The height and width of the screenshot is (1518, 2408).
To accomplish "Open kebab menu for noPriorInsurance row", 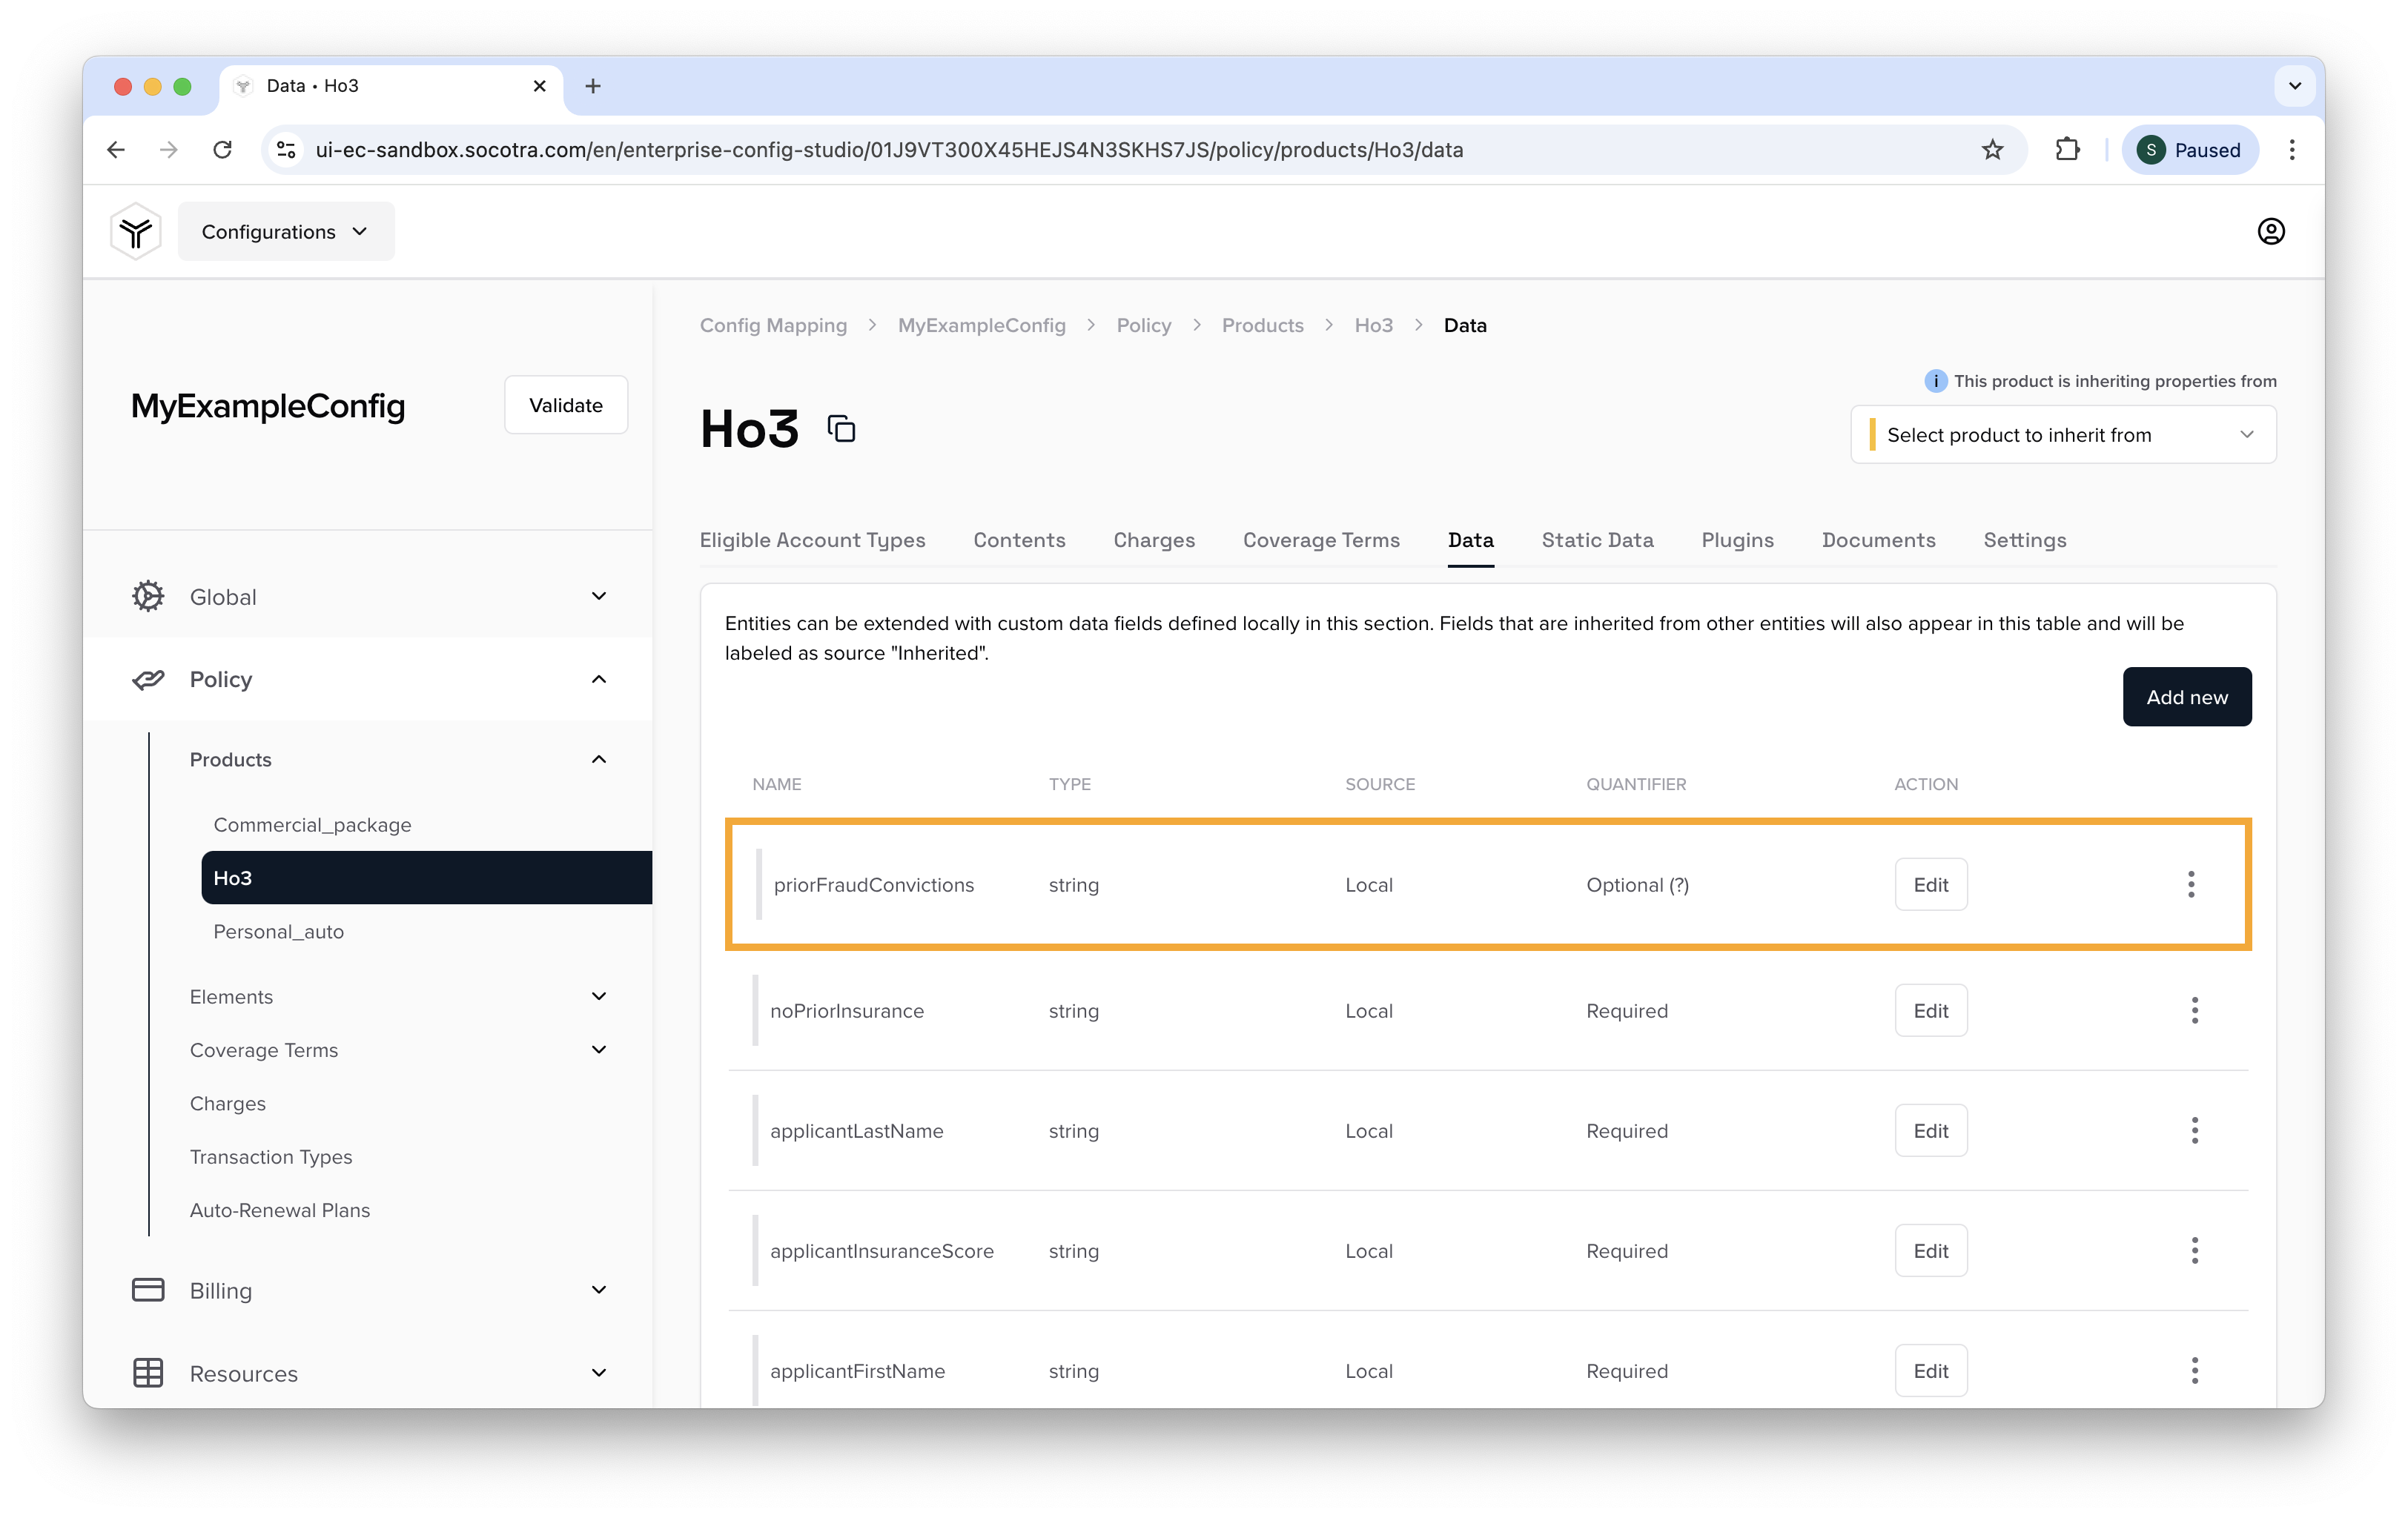I will [2194, 1010].
